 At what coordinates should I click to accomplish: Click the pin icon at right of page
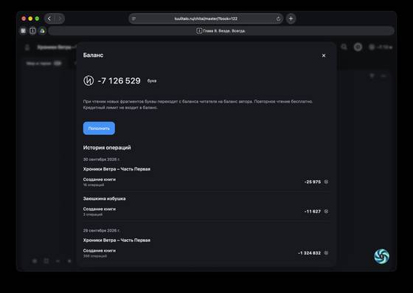click(x=372, y=76)
